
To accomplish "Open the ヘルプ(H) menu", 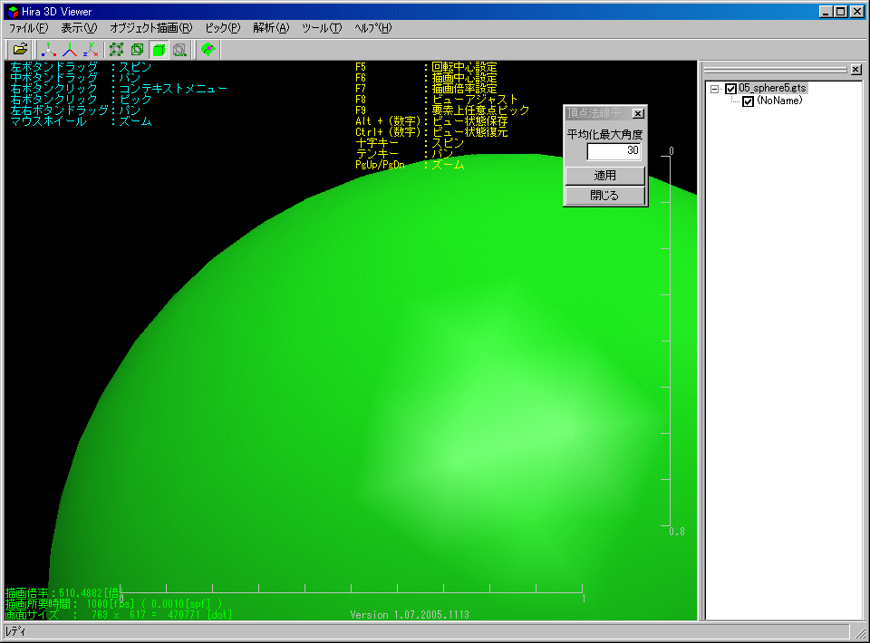I will pos(372,28).
